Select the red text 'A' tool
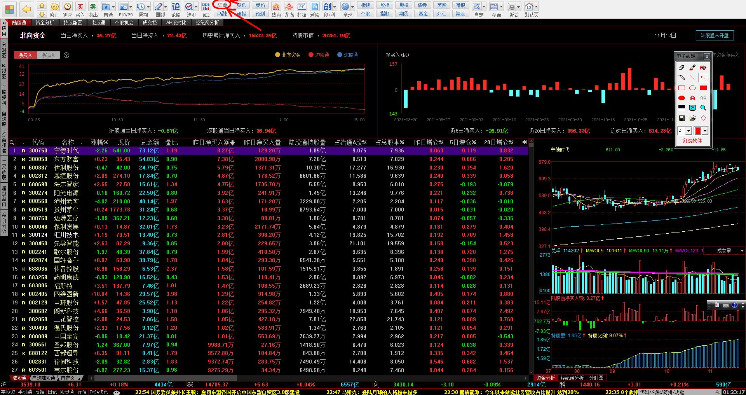The width and height of the screenshot is (746, 395). (x=692, y=98)
